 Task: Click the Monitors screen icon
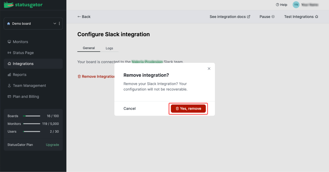click(x=9, y=42)
